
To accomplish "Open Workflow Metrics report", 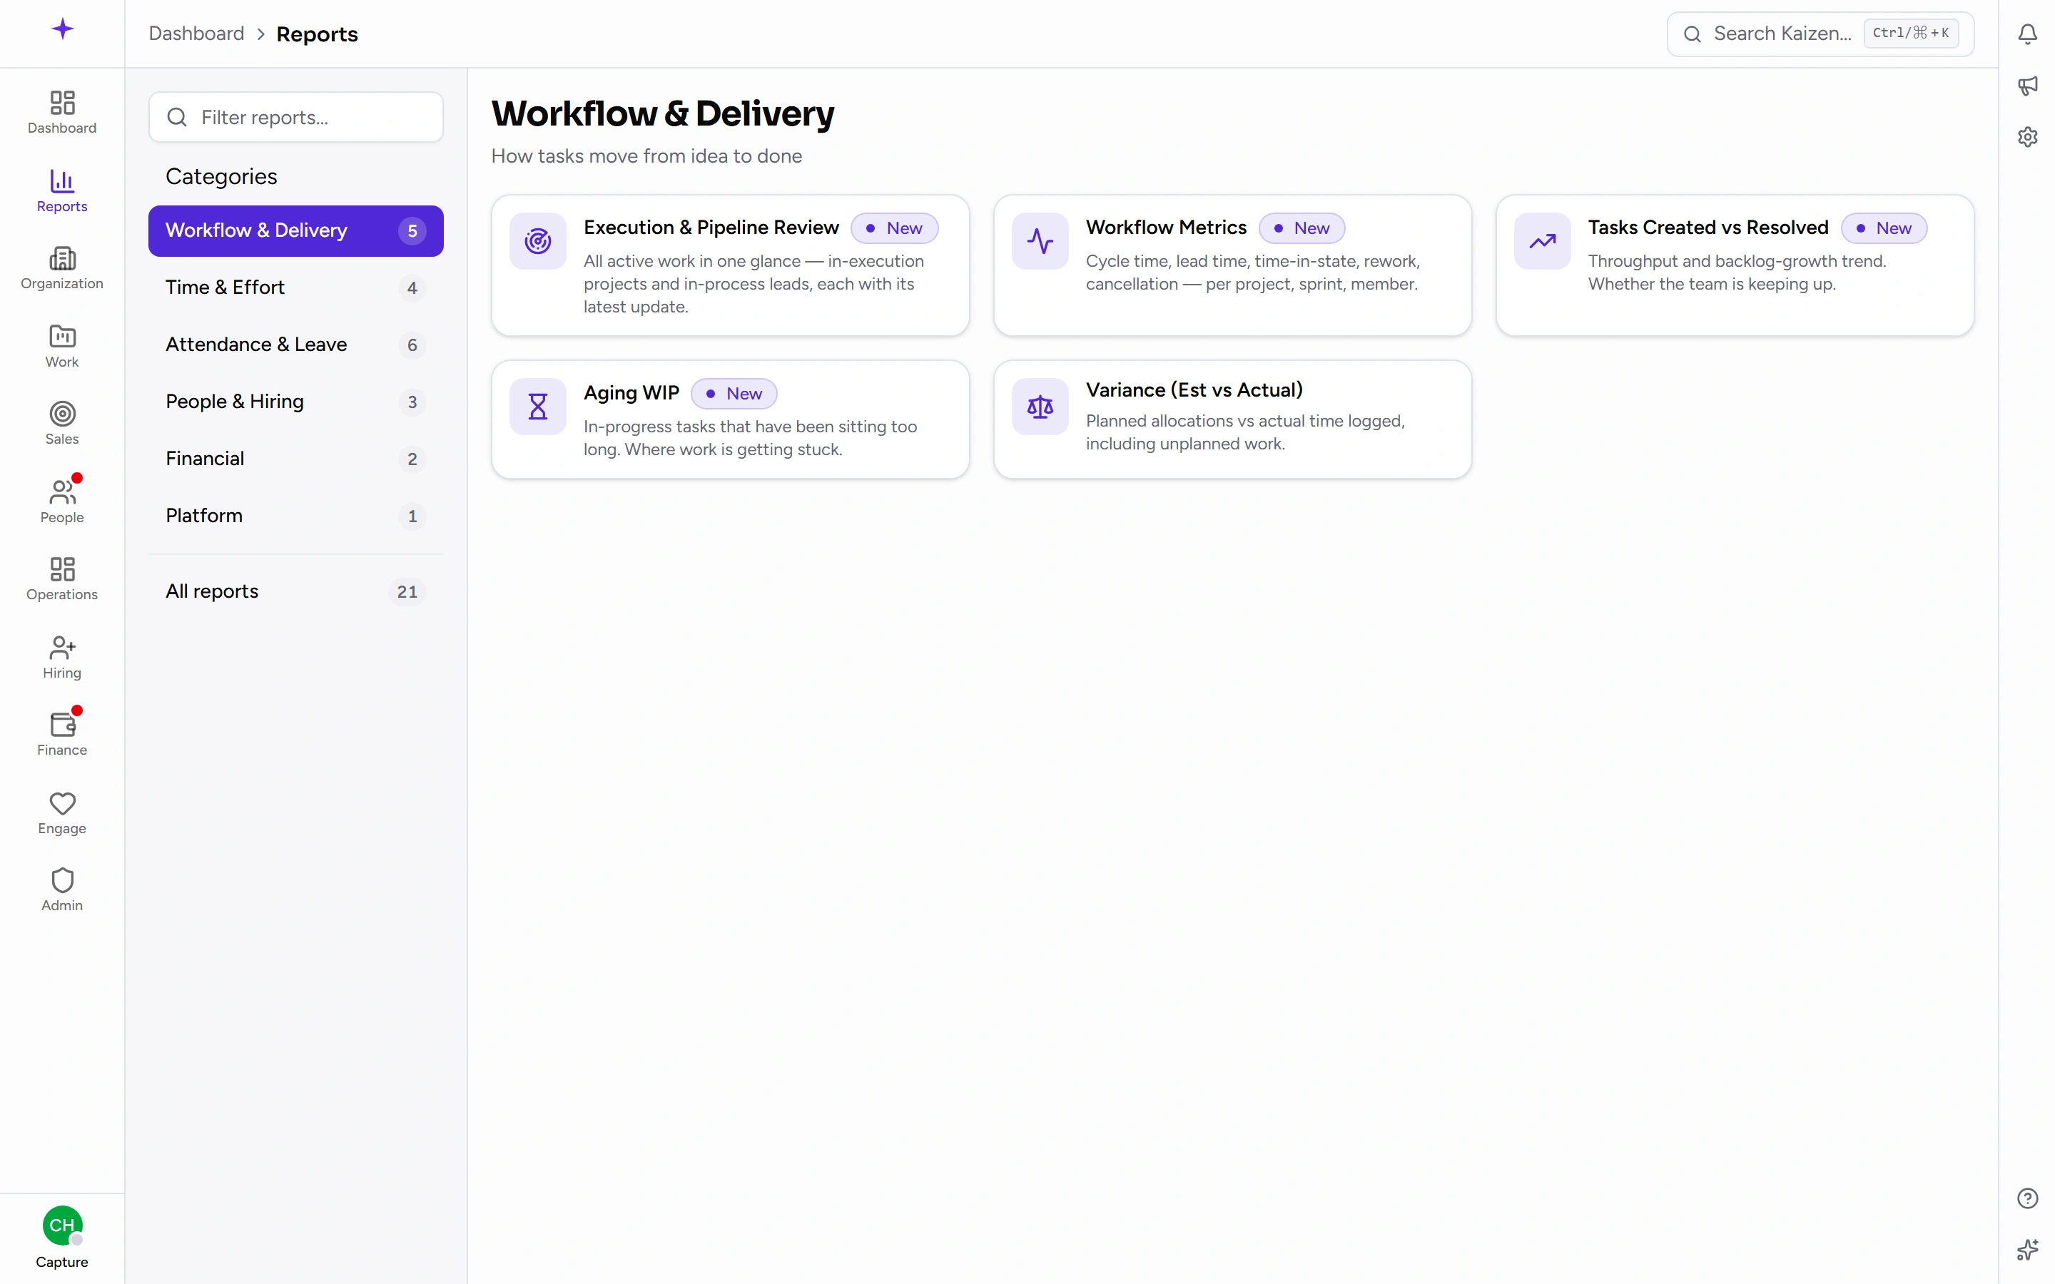I will tap(1232, 265).
